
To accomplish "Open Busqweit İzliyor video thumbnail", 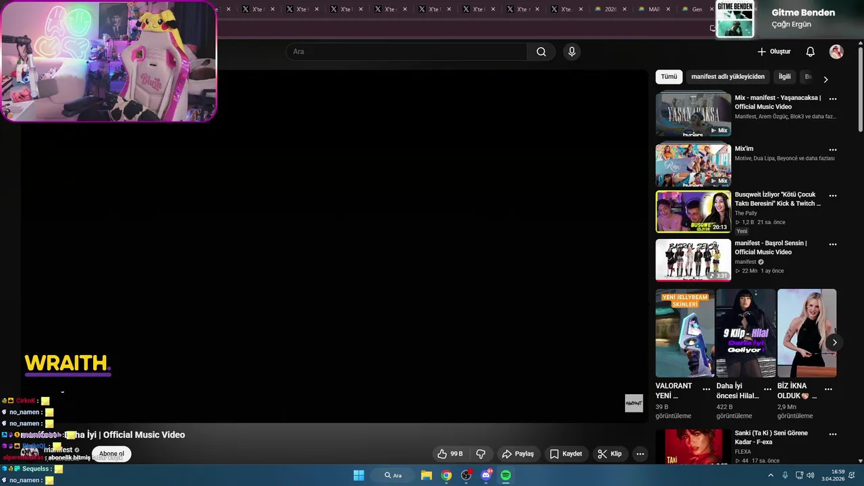I will (693, 212).
